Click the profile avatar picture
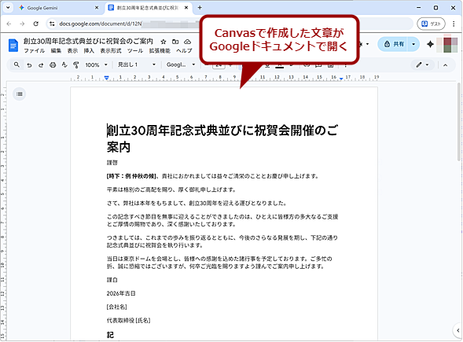Screen dimensions: 463x342 tap(446, 44)
